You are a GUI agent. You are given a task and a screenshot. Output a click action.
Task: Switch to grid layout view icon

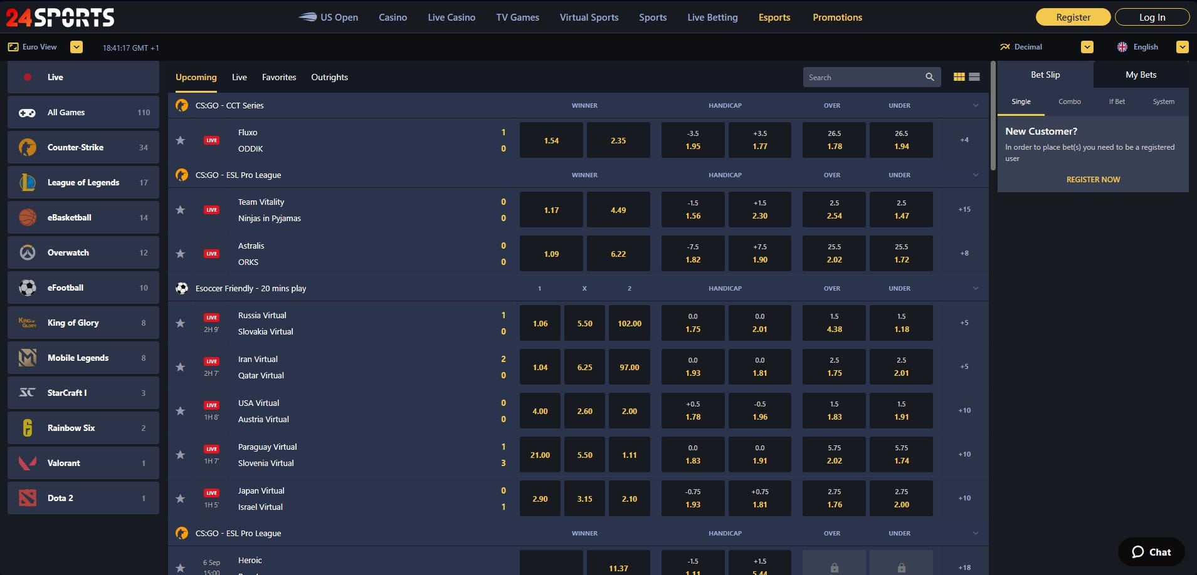tap(959, 77)
